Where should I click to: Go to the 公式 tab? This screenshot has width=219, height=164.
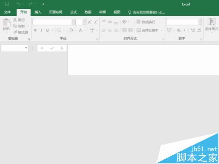[x=74, y=12]
